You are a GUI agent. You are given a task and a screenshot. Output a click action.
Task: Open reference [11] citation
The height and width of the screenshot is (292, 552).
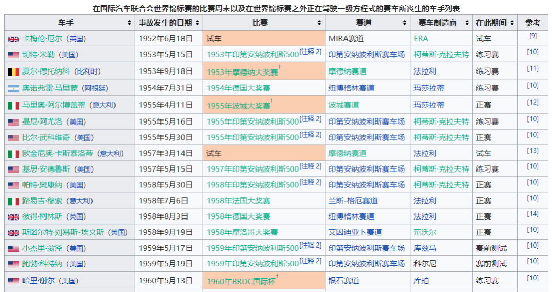(x=533, y=68)
